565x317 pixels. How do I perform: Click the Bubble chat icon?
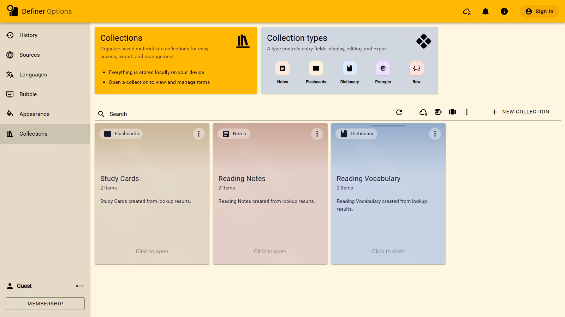(10, 94)
